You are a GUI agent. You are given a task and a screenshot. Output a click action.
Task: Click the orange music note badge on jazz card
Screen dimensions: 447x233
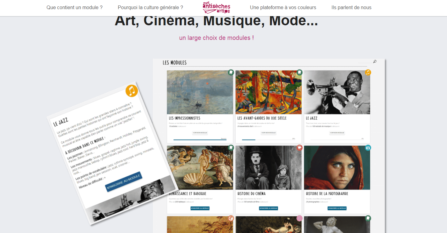pyautogui.click(x=132, y=91)
